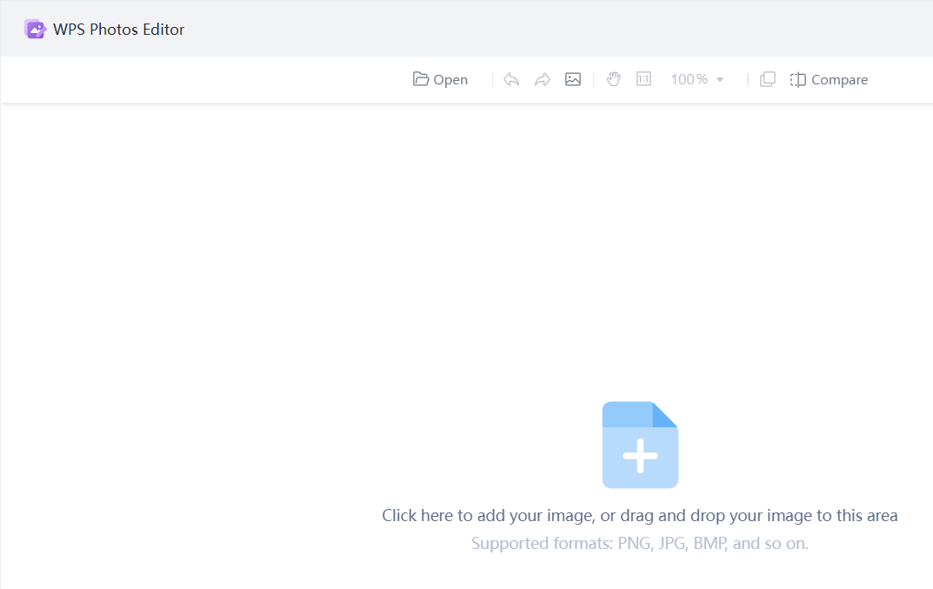Click the Compare split-view icon
The height and width of the screenshot is (589, 933).
pyautogui.click(x=797, y=78)
